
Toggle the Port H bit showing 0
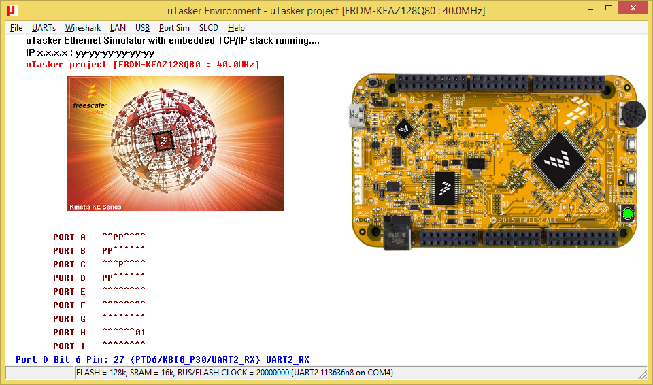coord(137,333)
